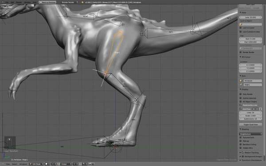The width and height of the screenshot is (266, 166).
Task: Click the Lens value field
Action: (250, 17)
